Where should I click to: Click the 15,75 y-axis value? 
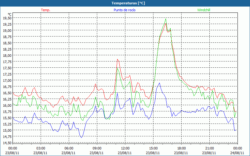coord(7,112)
